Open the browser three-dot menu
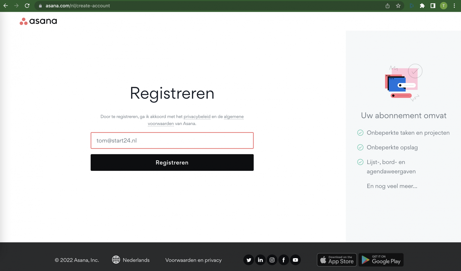461x271 pixels. coord(454,5)
